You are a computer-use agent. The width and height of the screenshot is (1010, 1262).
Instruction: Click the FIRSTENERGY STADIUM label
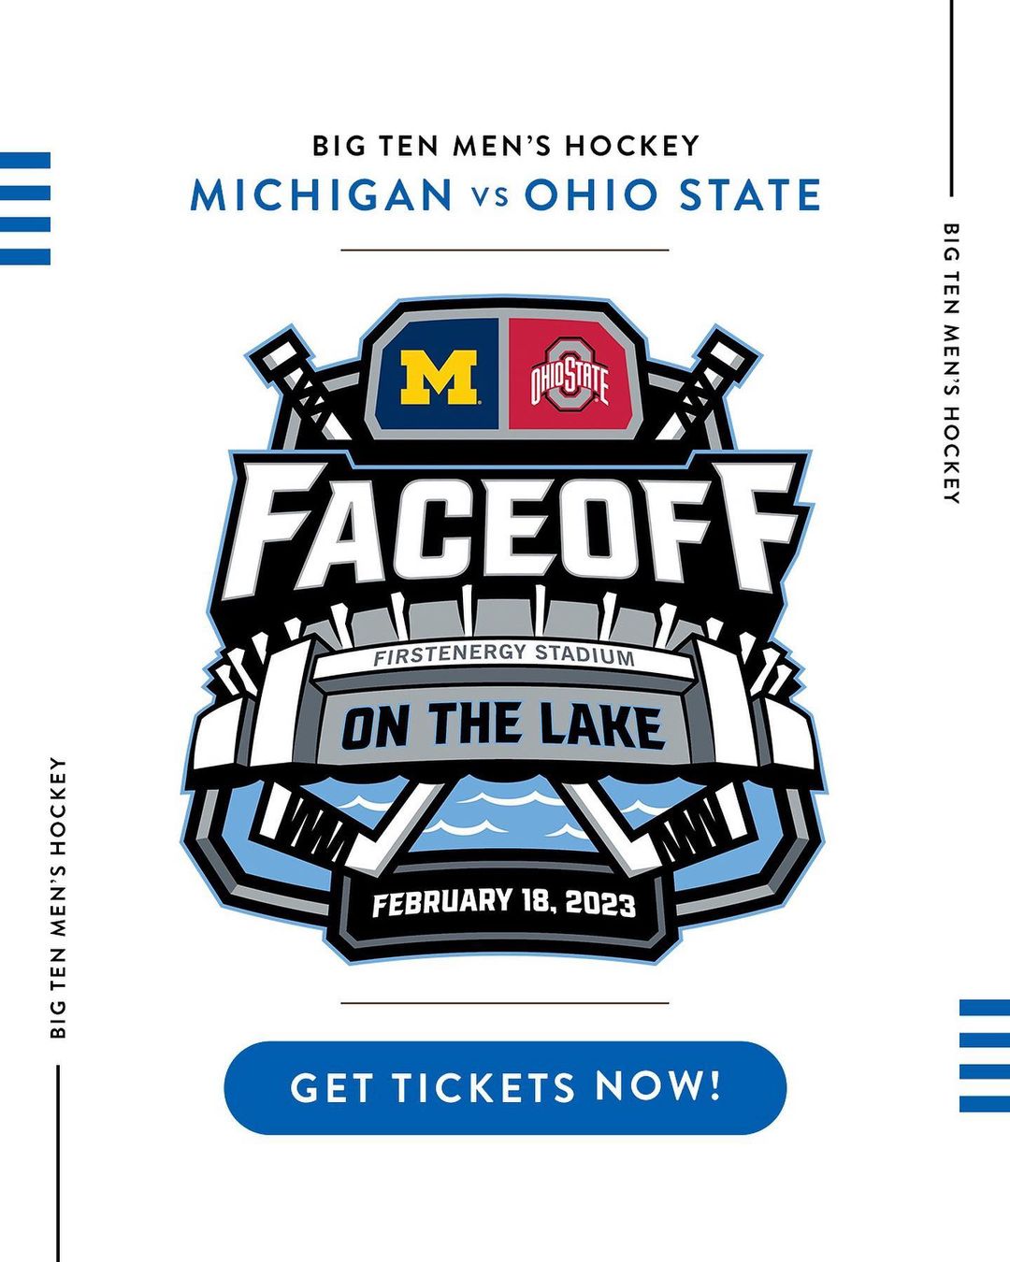pyautogui.click(x=503, y=655)
